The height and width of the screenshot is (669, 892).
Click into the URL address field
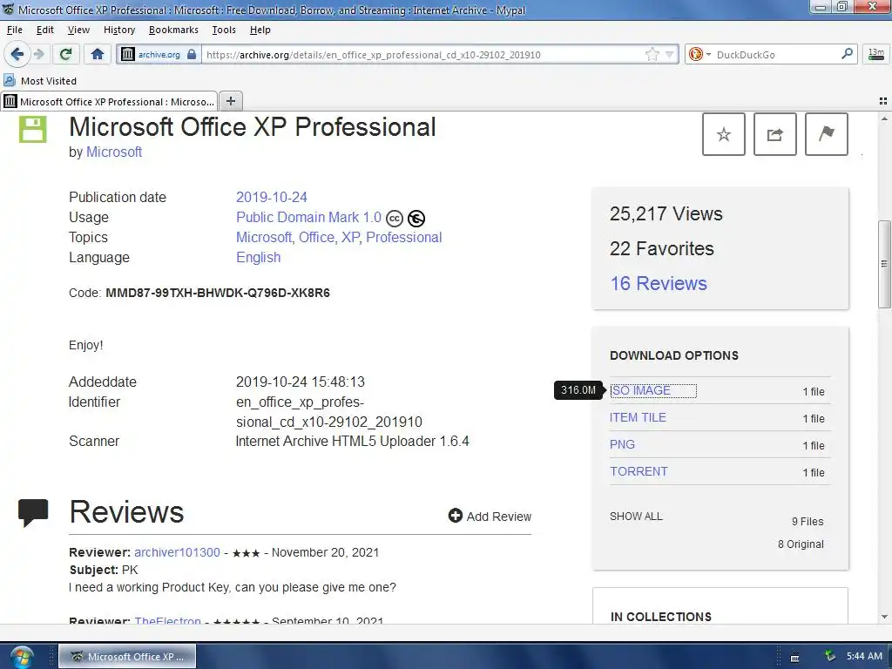(x=424, y=55)
